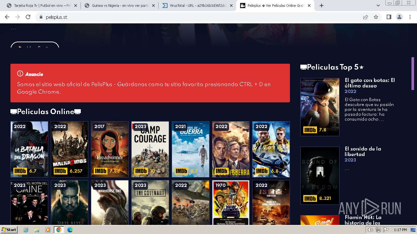Viewport: 417px width, 234px height.
Task: Select the Chrome taskbar icon
Action: click(x=59, y=230)
